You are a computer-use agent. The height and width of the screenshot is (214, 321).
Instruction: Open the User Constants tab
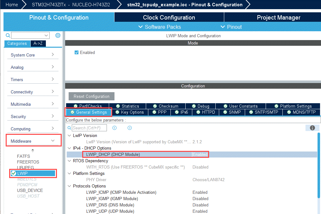[241, 106]
